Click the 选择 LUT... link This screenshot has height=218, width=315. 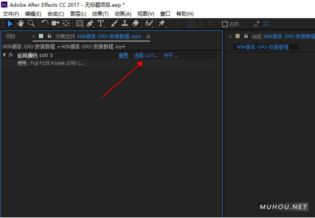tap(146, 55)
